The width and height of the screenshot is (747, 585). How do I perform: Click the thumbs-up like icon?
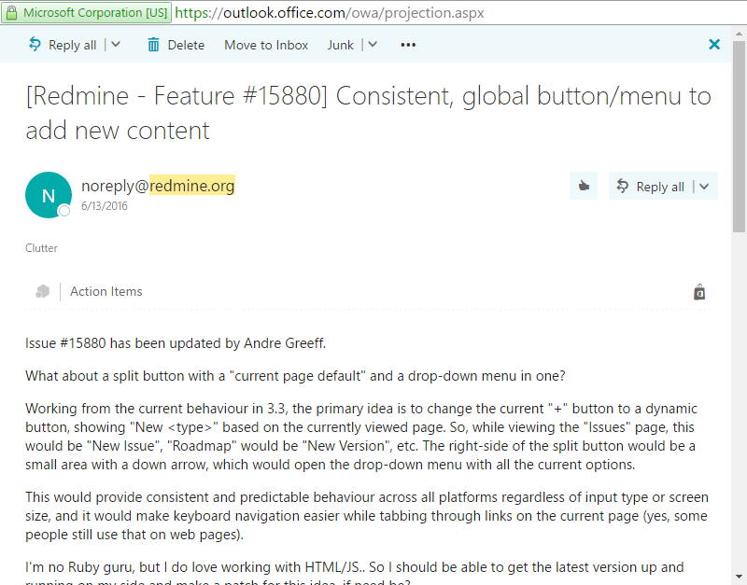pyautogui.click(x=584, y=186)
